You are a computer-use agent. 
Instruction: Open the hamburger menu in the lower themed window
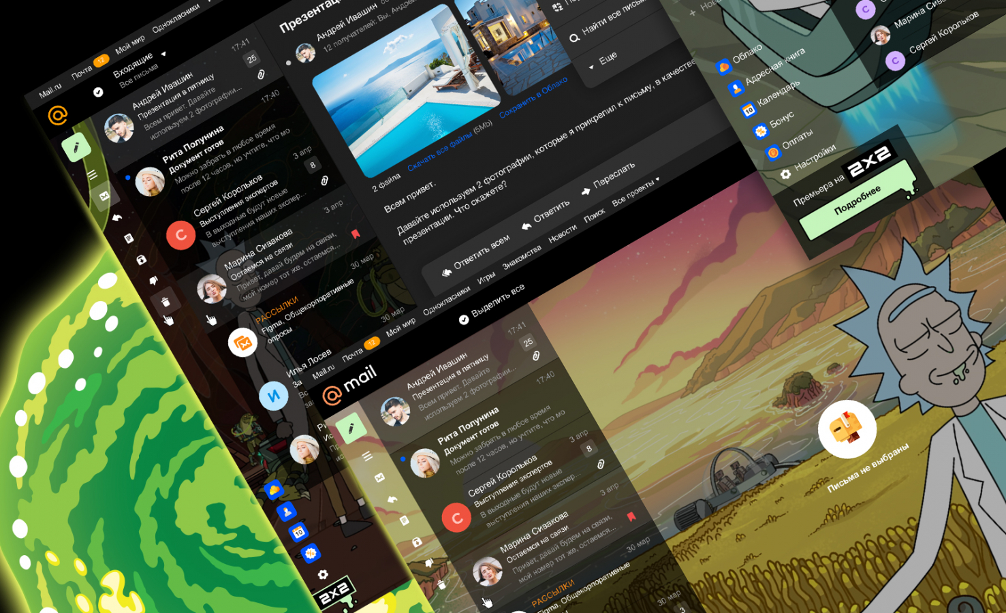click(367, 456)
